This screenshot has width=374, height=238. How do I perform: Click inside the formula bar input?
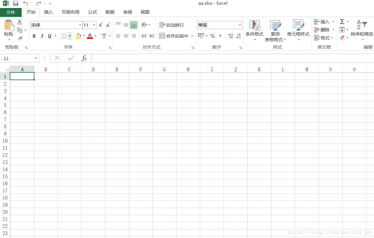(x=233, y=58)
